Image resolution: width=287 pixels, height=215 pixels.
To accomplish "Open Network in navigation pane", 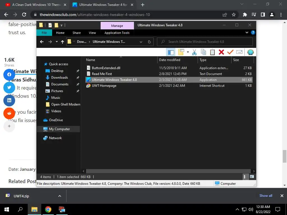I will [55, 138].
